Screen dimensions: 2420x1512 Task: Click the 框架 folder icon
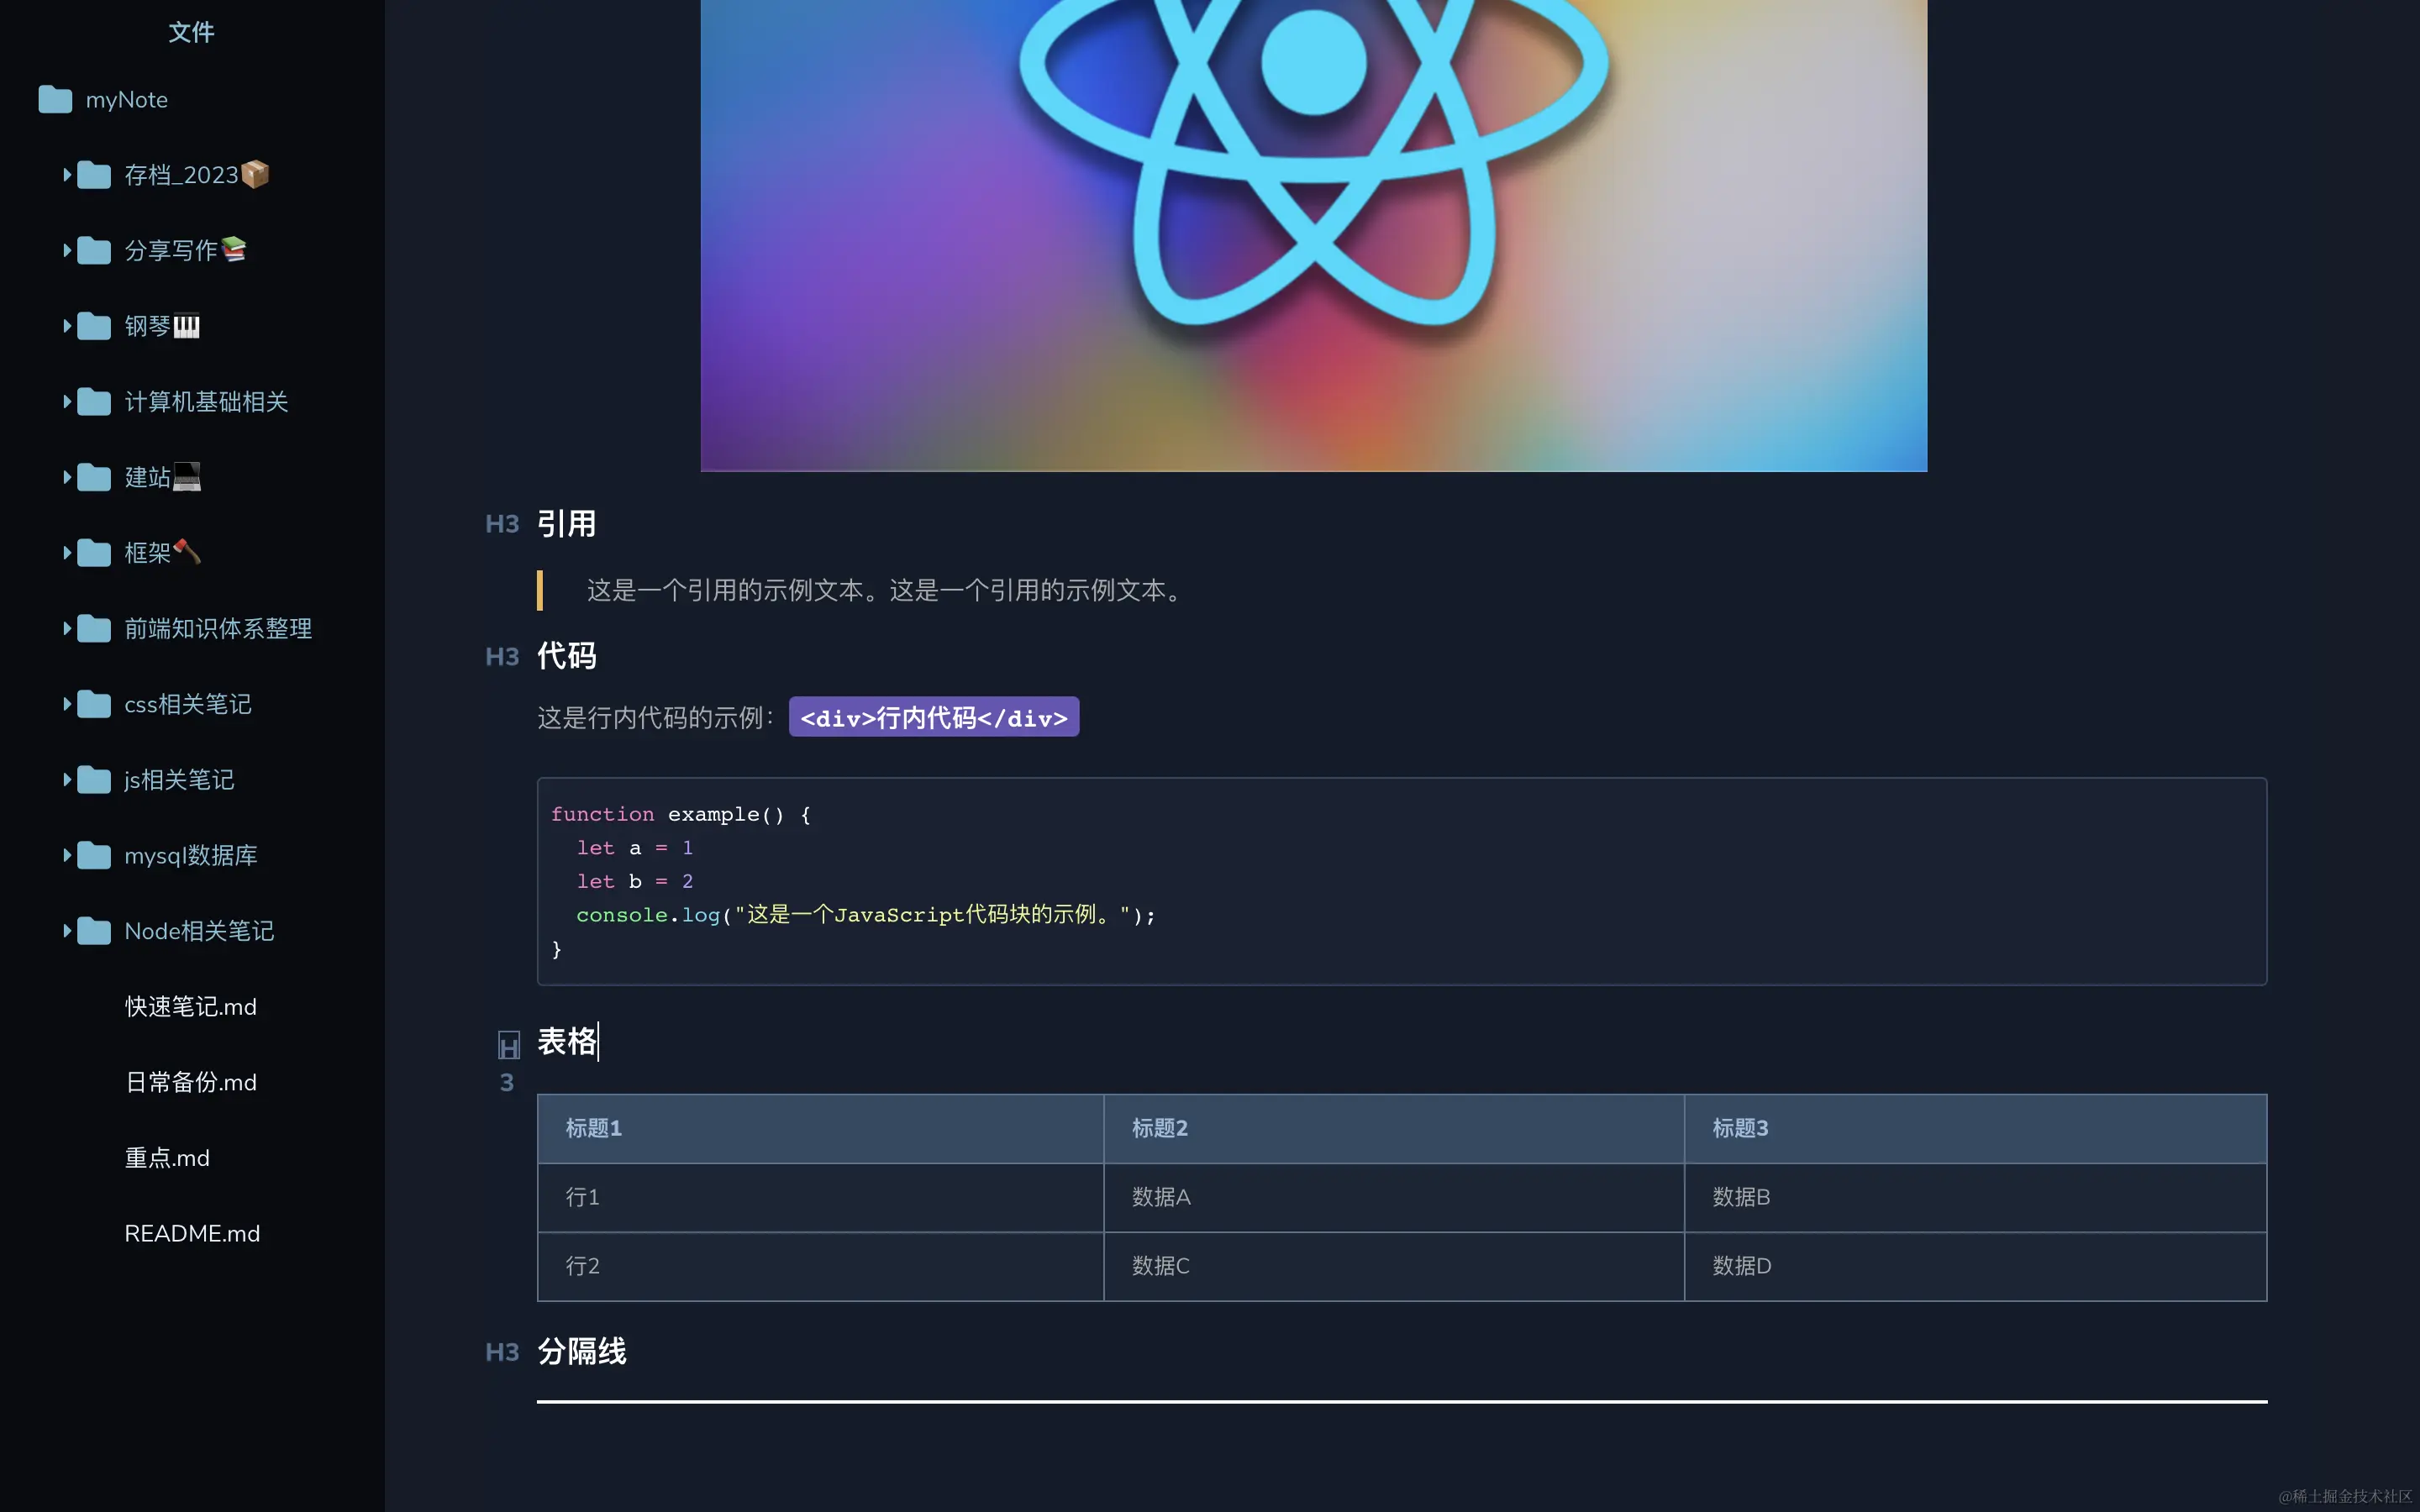pyautogui.click(x=95, y=552)
